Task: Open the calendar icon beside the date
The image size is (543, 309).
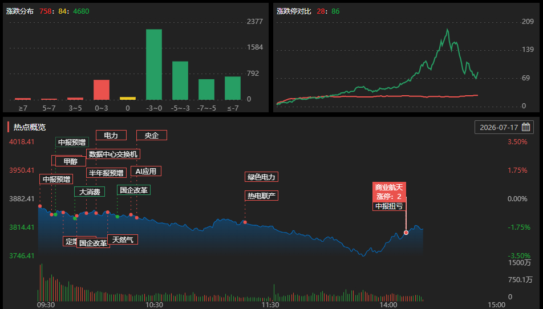Action: (526, 127)
